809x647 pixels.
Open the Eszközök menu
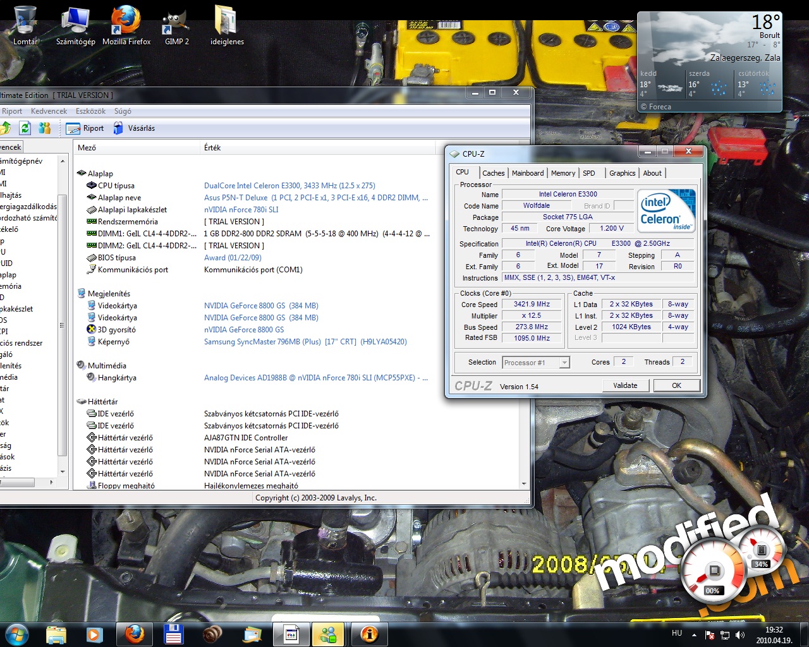pos(90,111)
